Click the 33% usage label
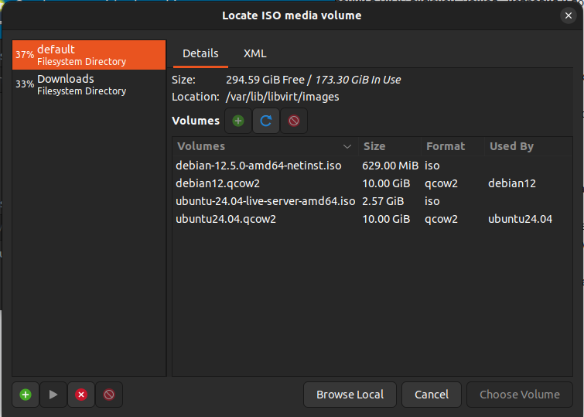Image resolution: width=584 pixels, height=417 pixels. [25, 84]
